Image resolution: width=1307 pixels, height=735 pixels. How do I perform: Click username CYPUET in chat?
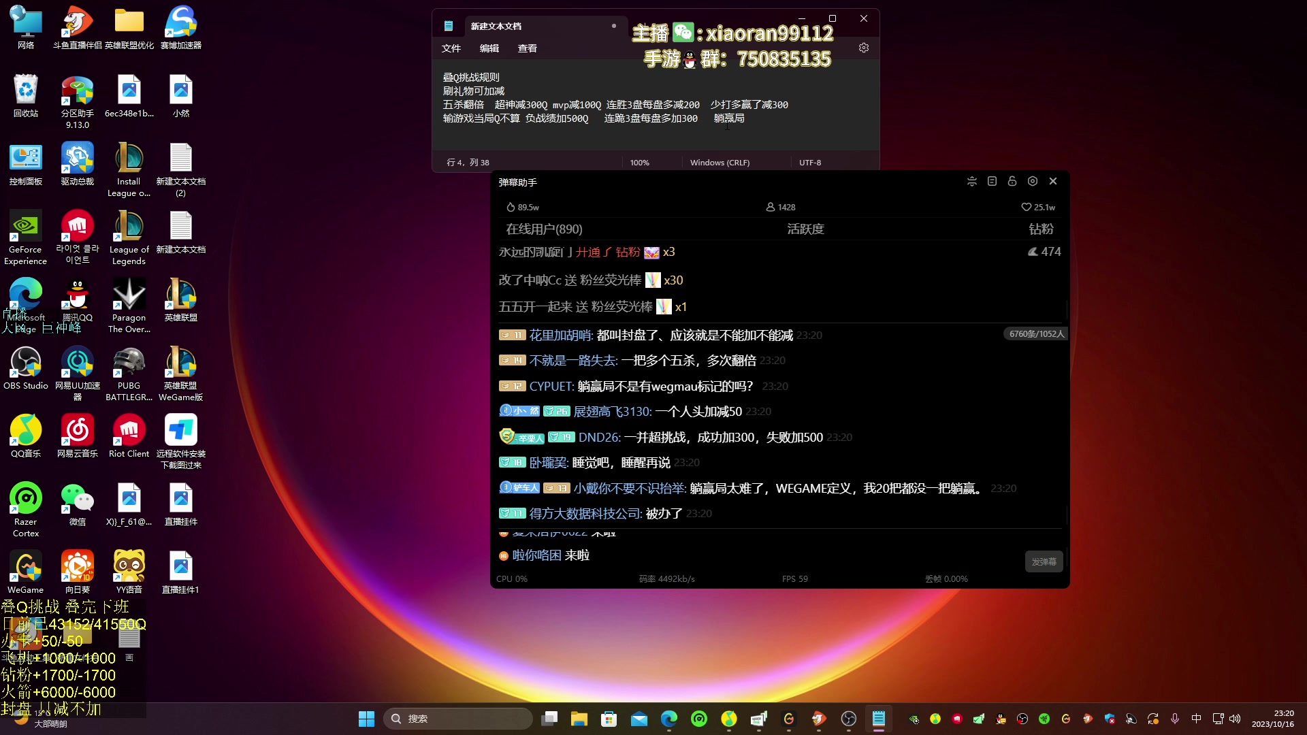pos(551,387)
